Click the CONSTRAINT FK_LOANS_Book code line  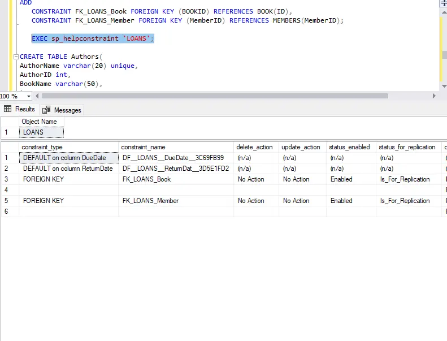click(x=162, y=11)
